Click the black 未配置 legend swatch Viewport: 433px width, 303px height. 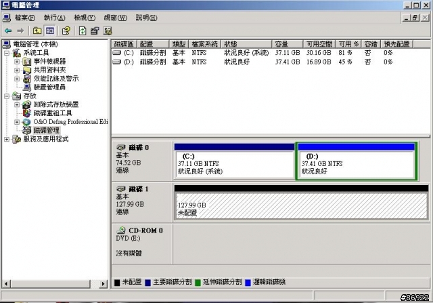click(117, 283)
